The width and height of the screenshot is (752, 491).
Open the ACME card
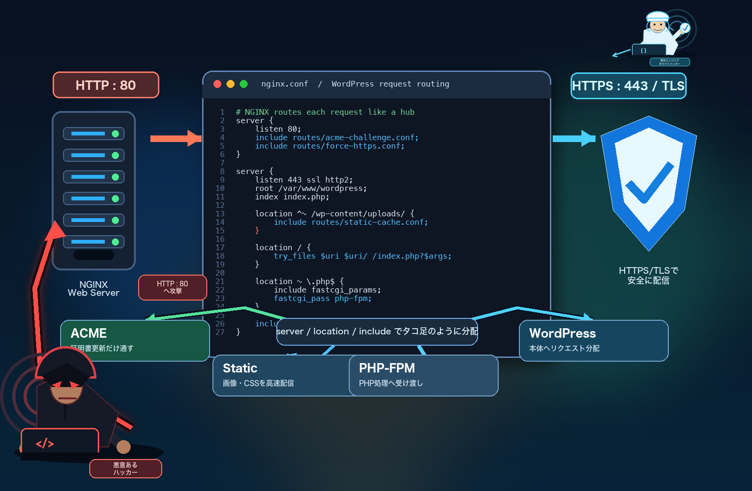pos(135,341)
